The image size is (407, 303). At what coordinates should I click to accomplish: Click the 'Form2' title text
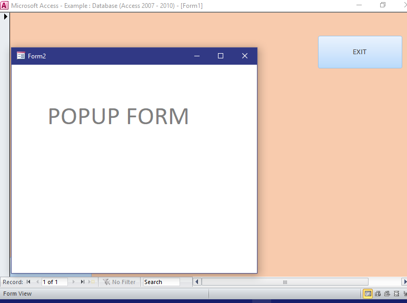click(37, 56)
